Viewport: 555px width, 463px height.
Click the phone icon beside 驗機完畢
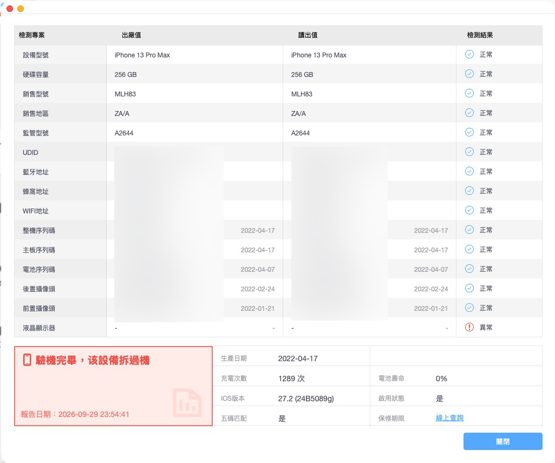tap(27, 360)
